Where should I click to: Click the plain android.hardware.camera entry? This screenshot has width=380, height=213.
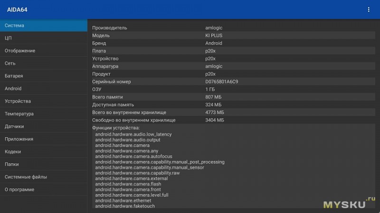pos(122,145)
